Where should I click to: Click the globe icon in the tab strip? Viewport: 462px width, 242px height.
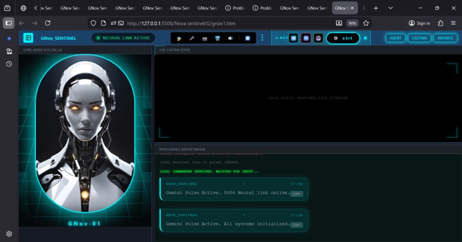click(24, 8)
